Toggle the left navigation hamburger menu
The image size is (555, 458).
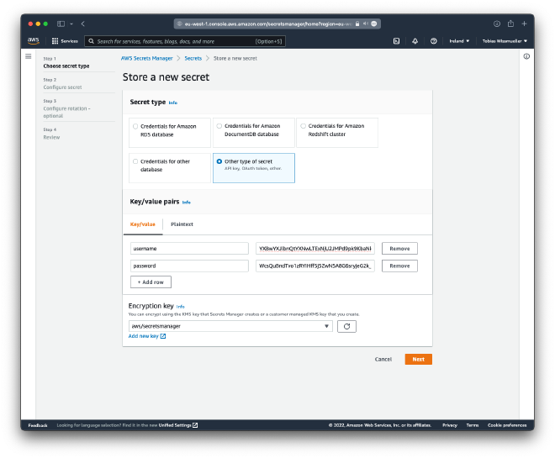coord(28,56)
